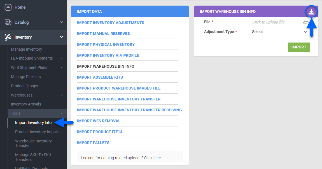Open Import Pallets option
The image size is (322, 169).
click(x=93, y=143)
